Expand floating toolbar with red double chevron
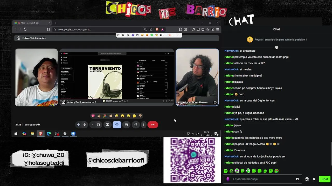 (x=170, y=35)
